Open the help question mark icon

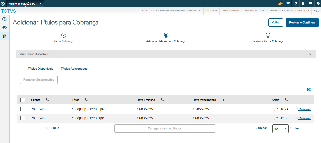tap(318, 4)
